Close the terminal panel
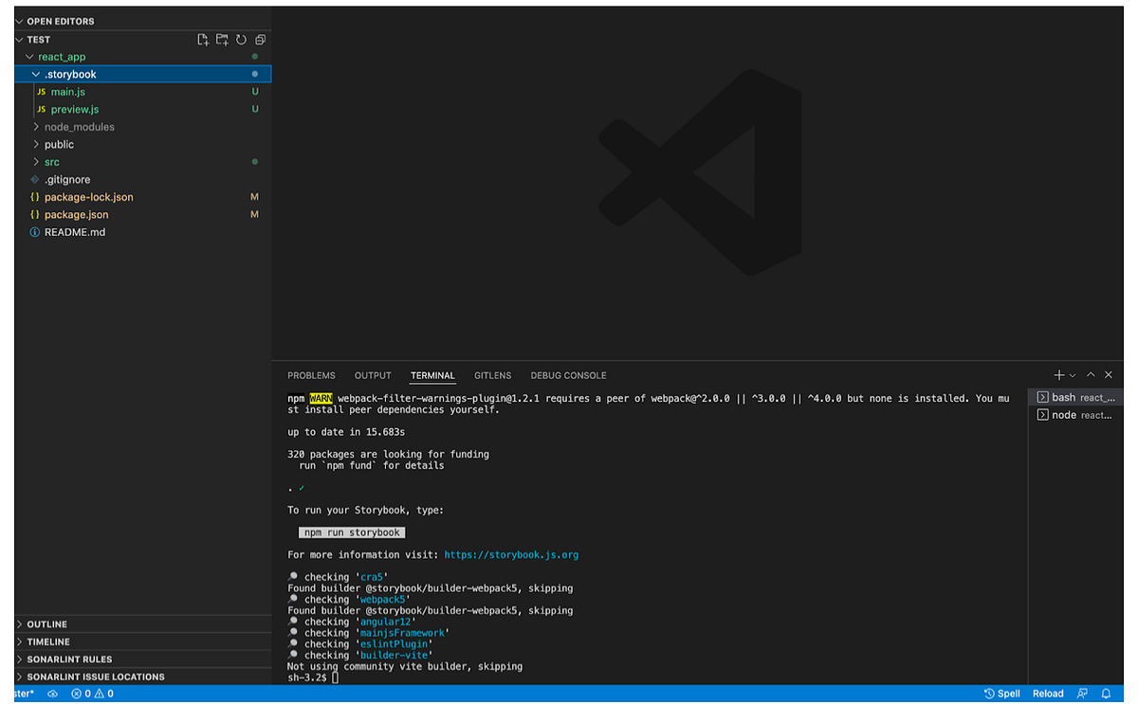This screenshot has height=704, width=1138. (1108, 375)
